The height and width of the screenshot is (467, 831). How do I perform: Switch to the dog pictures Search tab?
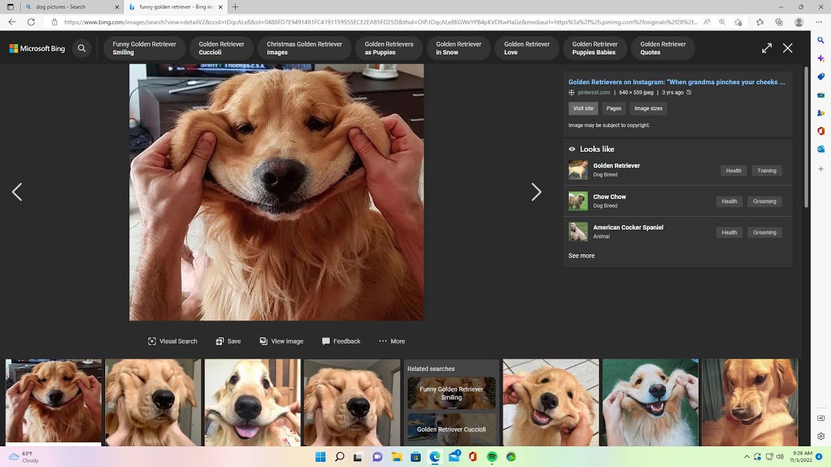(65, 7)
